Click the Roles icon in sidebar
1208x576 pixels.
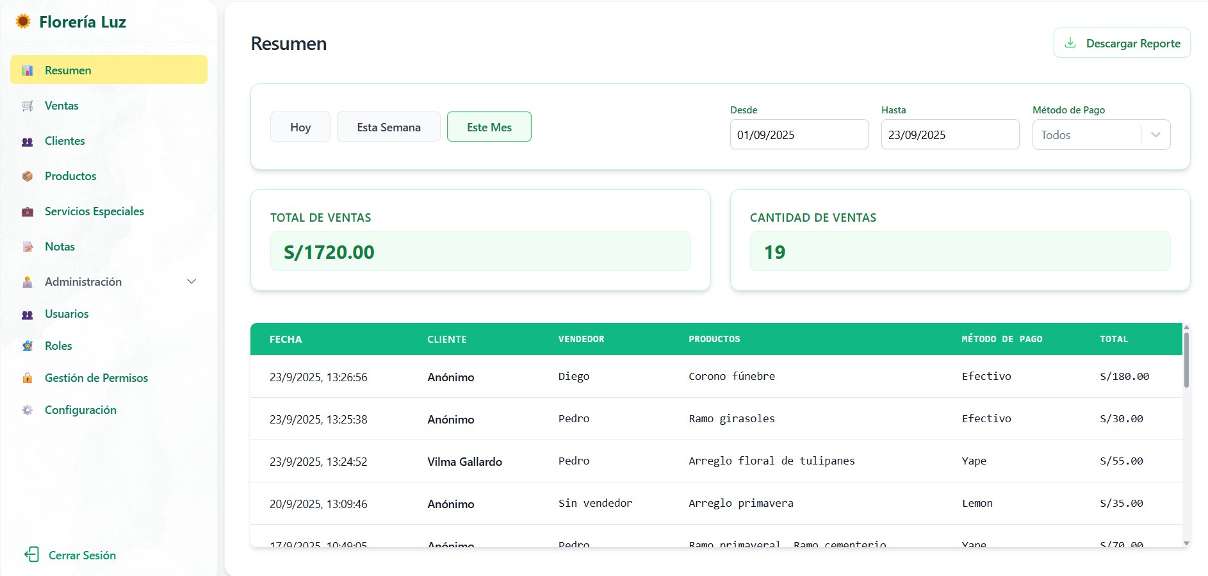tap(28, 346)
